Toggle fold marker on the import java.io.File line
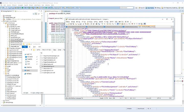184x112 pixels. pyautogui.click(x=48, y=18)
